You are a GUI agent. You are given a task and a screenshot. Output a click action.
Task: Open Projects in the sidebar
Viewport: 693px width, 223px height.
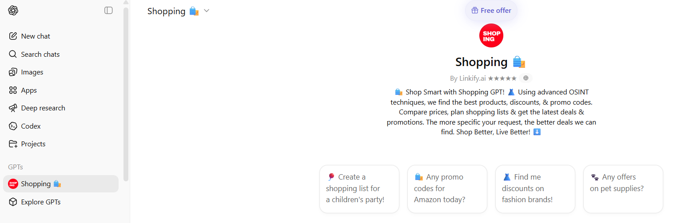point(33,144)
